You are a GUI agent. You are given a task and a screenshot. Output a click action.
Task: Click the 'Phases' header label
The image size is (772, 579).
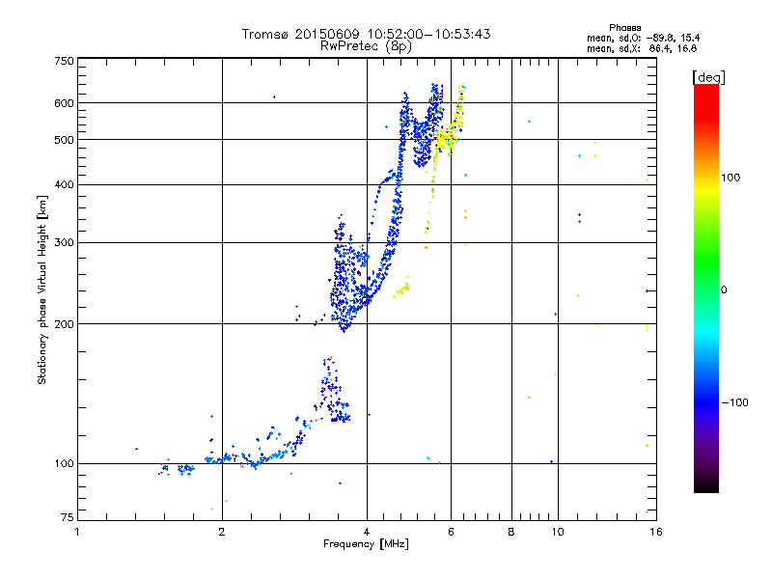pos(624,28)
